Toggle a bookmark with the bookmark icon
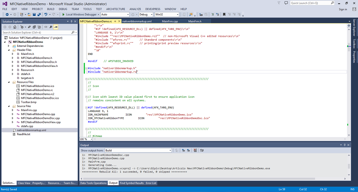The height and width of the screenshot is (192, 358). click(224, 14)
